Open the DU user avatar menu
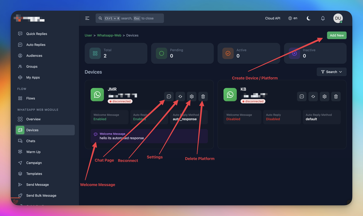The height and width of the screenshot is (216, 363). click(x=338, y=18)
